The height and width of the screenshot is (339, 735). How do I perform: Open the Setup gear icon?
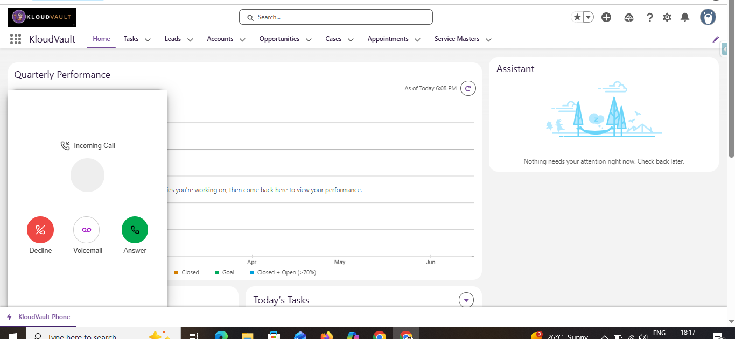(x=667, y=17)
